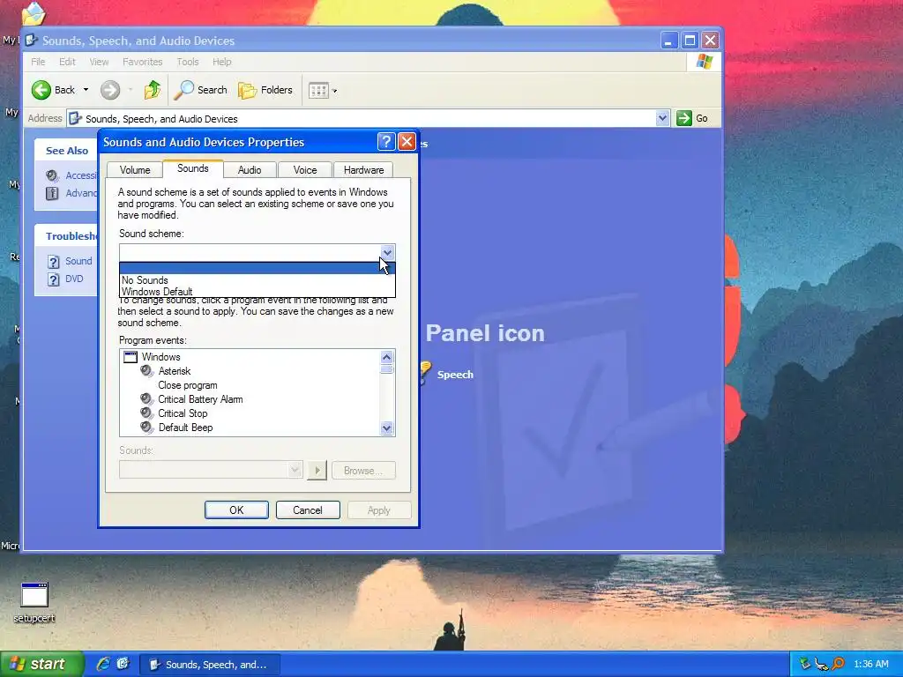
Task: Select the Default Beep event
Action: pyautogui.click(x=185, y=428)
